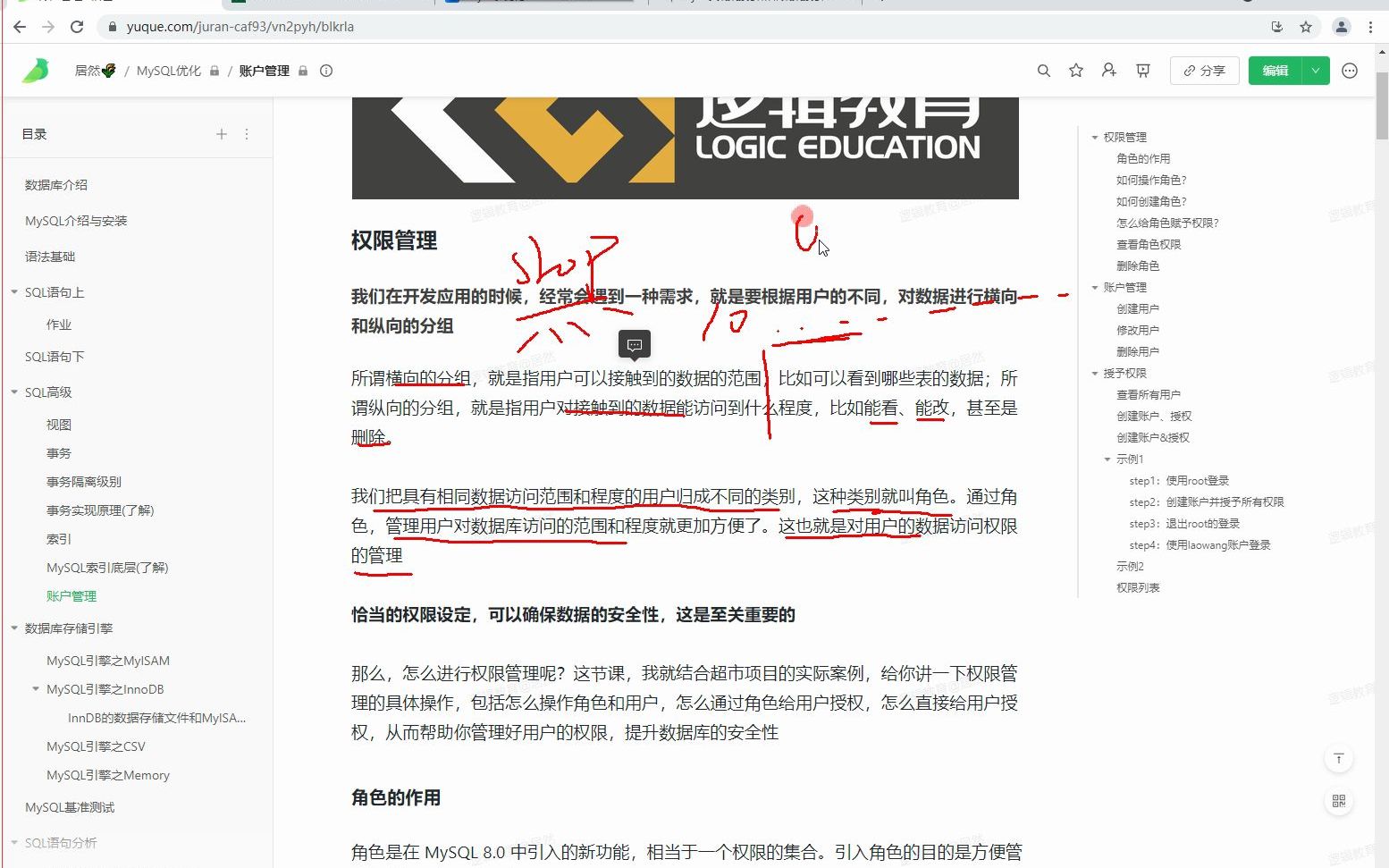Open the sidebar 目录 more options dots
The width and height of the screenshot is (1389, 868).
(x=247, y=134)
